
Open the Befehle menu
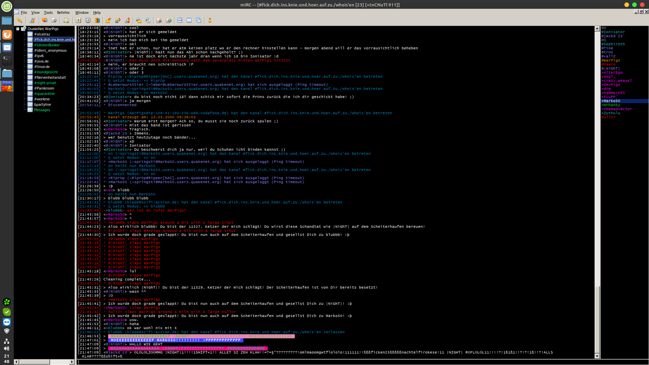point(63,13)
